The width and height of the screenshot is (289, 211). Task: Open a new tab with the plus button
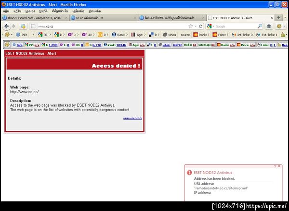click(279, 18)
